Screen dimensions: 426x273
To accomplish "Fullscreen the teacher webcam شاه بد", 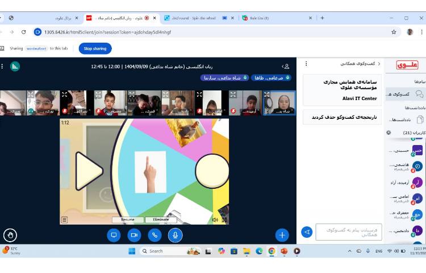I will pos(267,94).
